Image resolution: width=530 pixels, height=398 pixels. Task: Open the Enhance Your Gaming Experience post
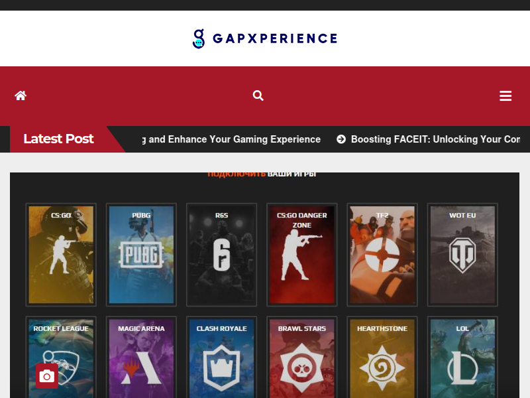[231, 139]
